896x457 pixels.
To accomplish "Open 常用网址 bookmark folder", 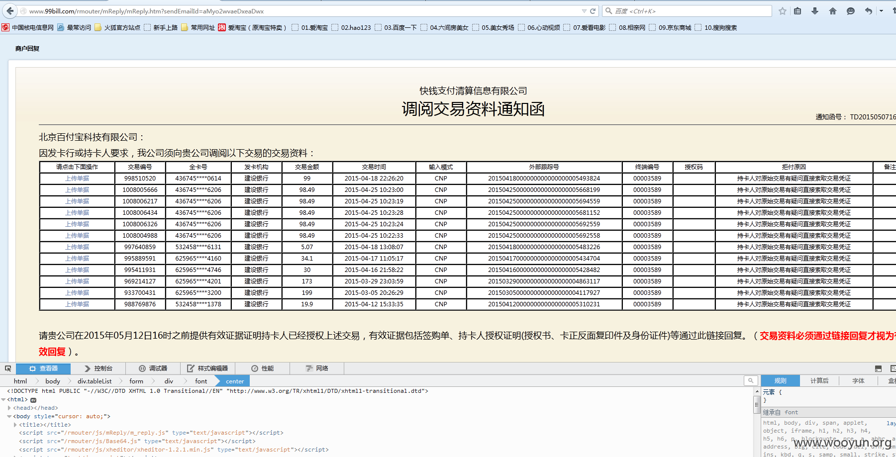I will coord(198,27).
